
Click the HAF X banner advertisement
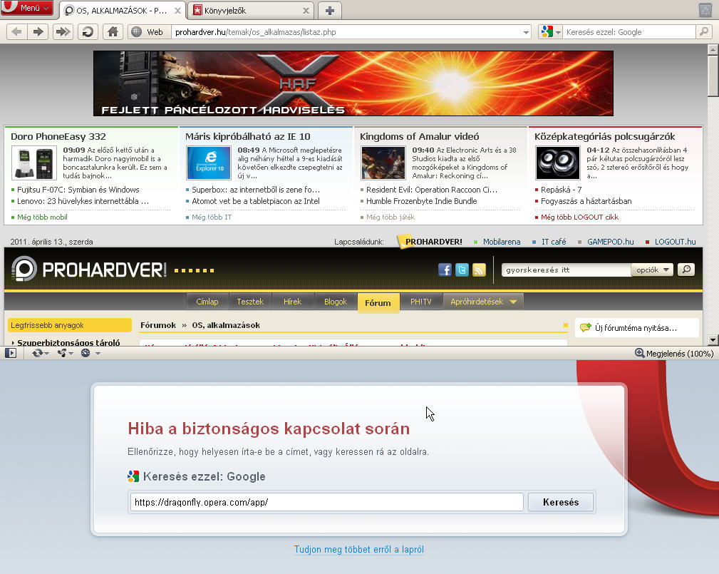point(353,83)
